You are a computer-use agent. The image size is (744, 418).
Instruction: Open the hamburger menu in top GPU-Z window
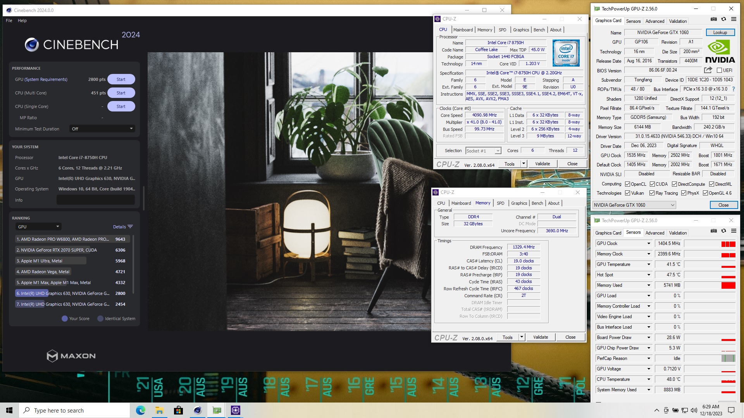click(x=734, y=19)
